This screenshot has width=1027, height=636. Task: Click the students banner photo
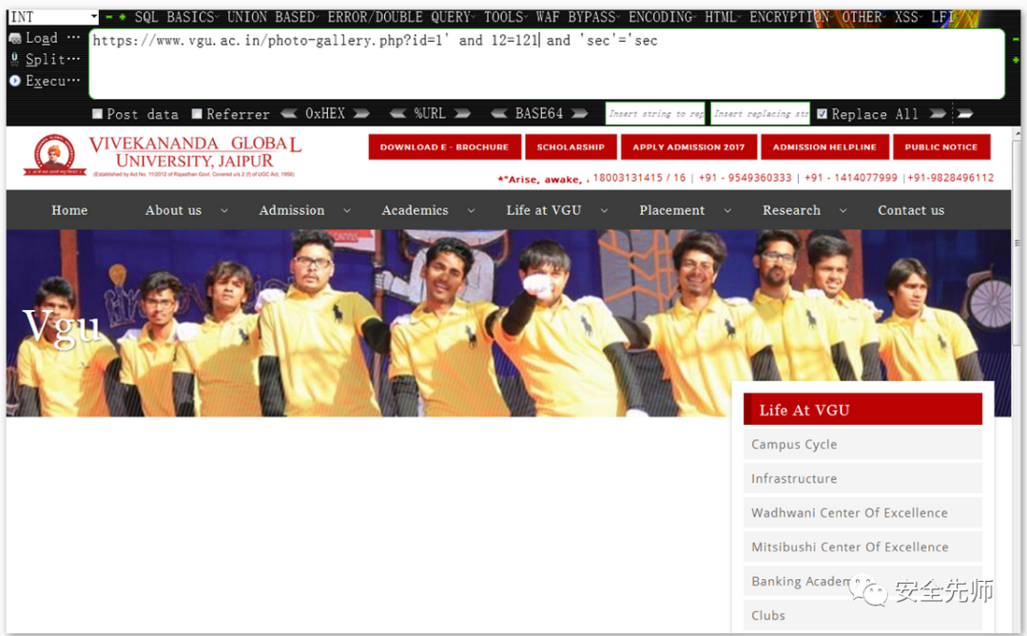[x=508, y=323]
